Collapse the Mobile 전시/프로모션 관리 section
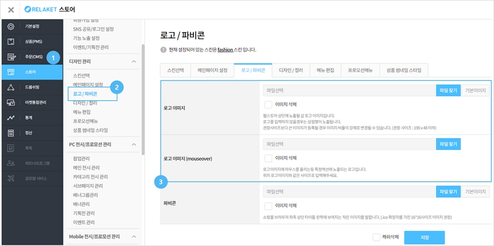 click(x=133, y=236)
